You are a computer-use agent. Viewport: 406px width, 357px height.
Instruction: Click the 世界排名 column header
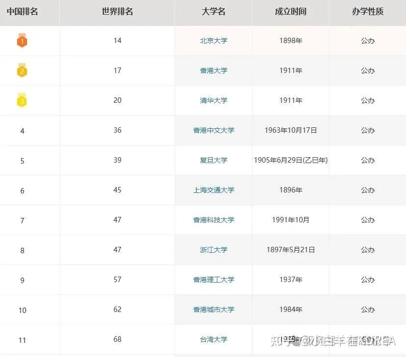117,11
